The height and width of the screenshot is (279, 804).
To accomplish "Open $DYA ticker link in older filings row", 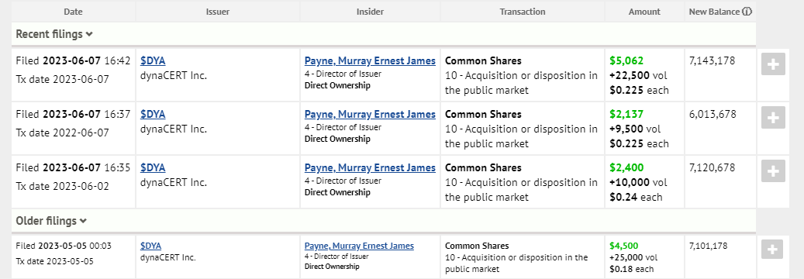I will (150, 246).
